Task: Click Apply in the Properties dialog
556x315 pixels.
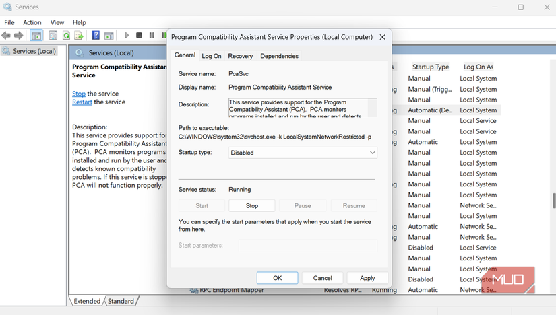Action: click(x=367, y=278)
